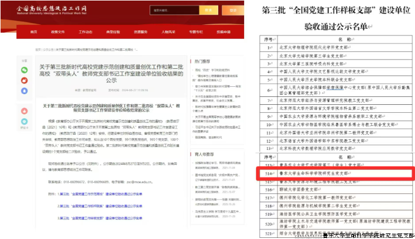The image size is (415, 239).
Task: Click table row 518 德州学院能源与机械学院 branch
Action: [x=336, y=206]
